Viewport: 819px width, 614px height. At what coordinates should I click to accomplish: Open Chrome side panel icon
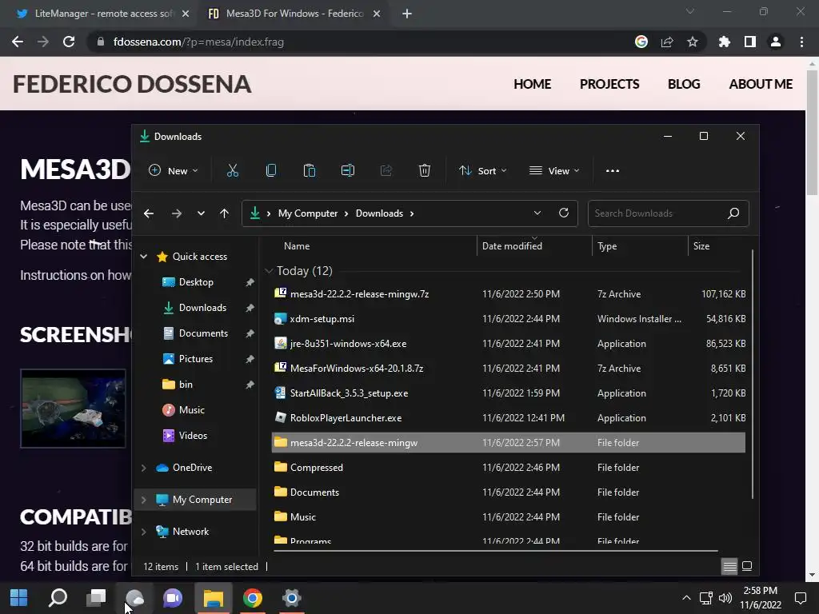coord(750,42)
